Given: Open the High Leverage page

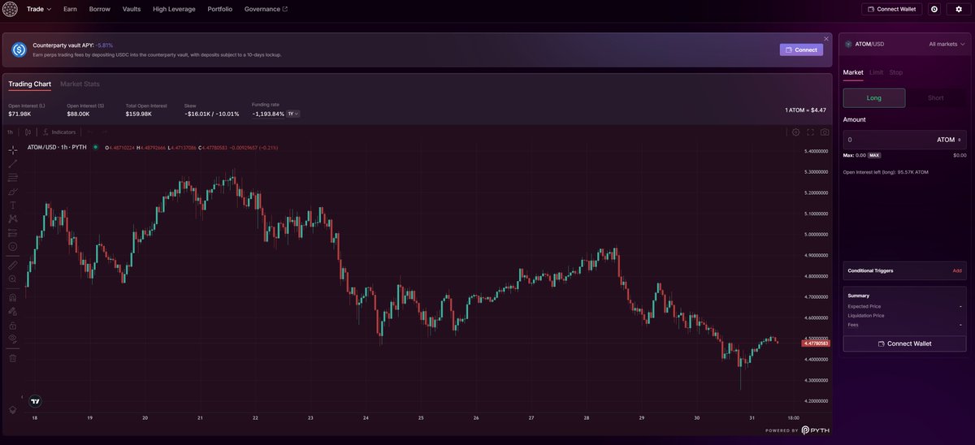Looking at the screenshot, I should coord(174,9).
